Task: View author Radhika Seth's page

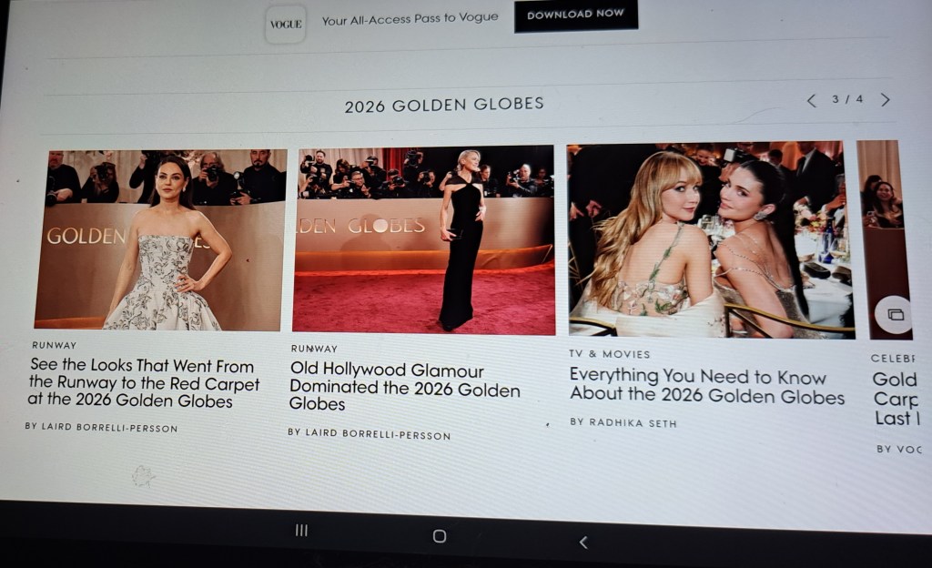Action: 623,422
